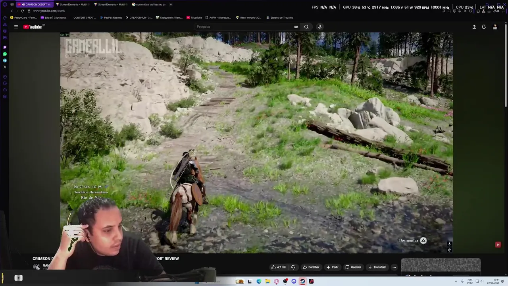The width and height of the screenshot is (508, 286).
Task: Click the Guardar save button
Action: coord(353,267)
